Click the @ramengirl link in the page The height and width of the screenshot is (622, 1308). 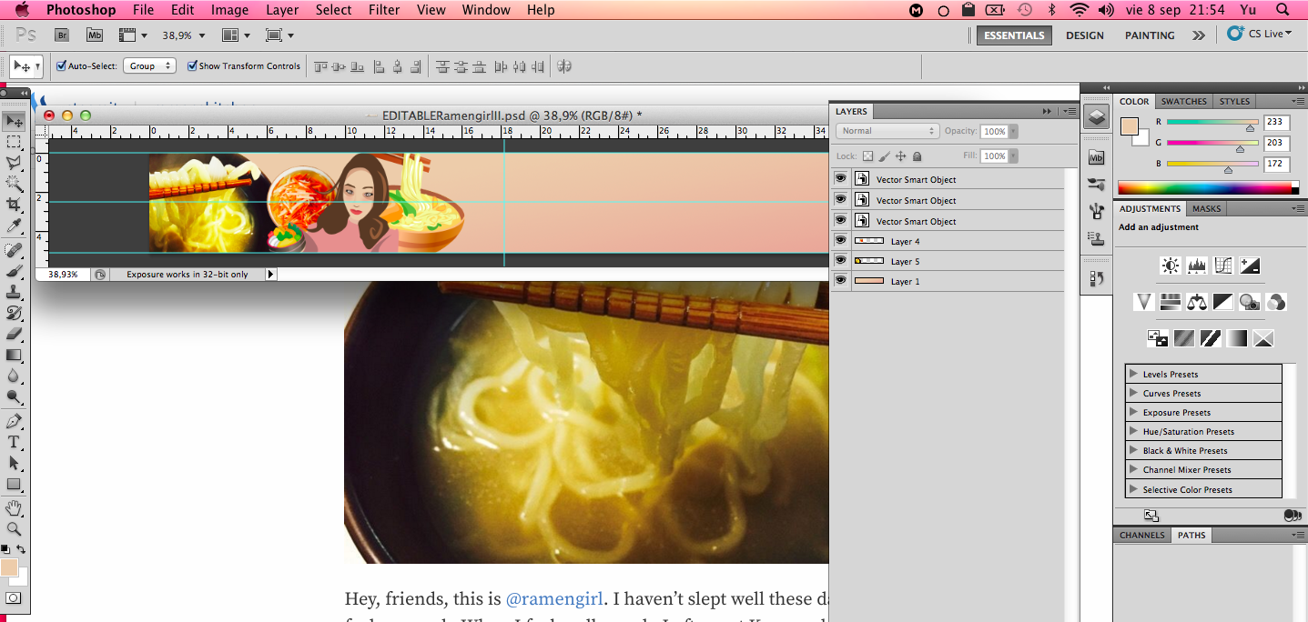[x=553, y=599]
